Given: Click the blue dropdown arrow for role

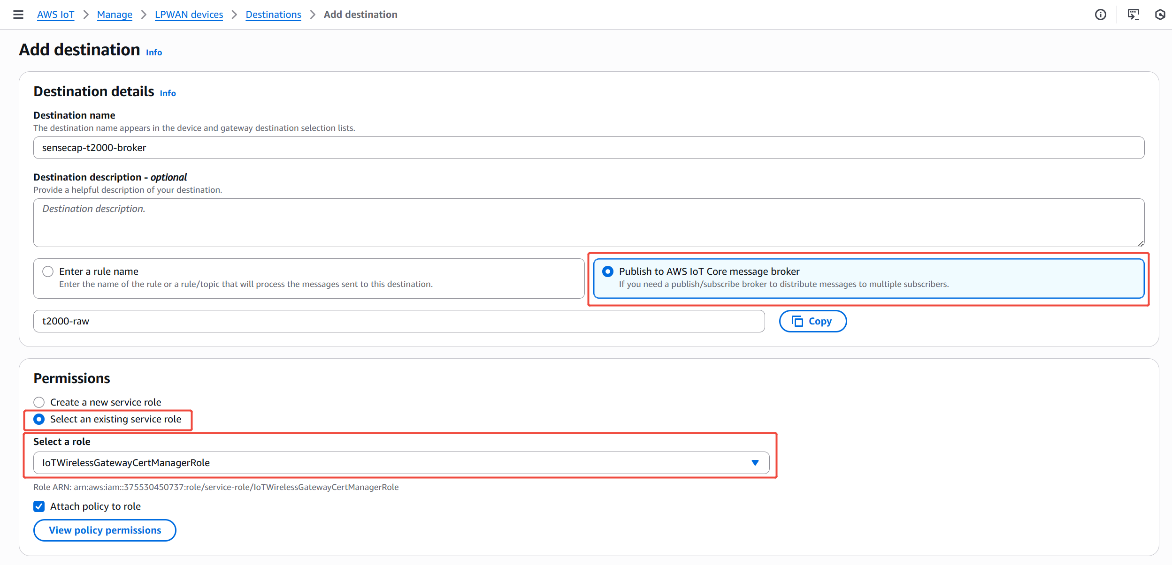Looking at the screenshot, I should click(x=755, y=463).
